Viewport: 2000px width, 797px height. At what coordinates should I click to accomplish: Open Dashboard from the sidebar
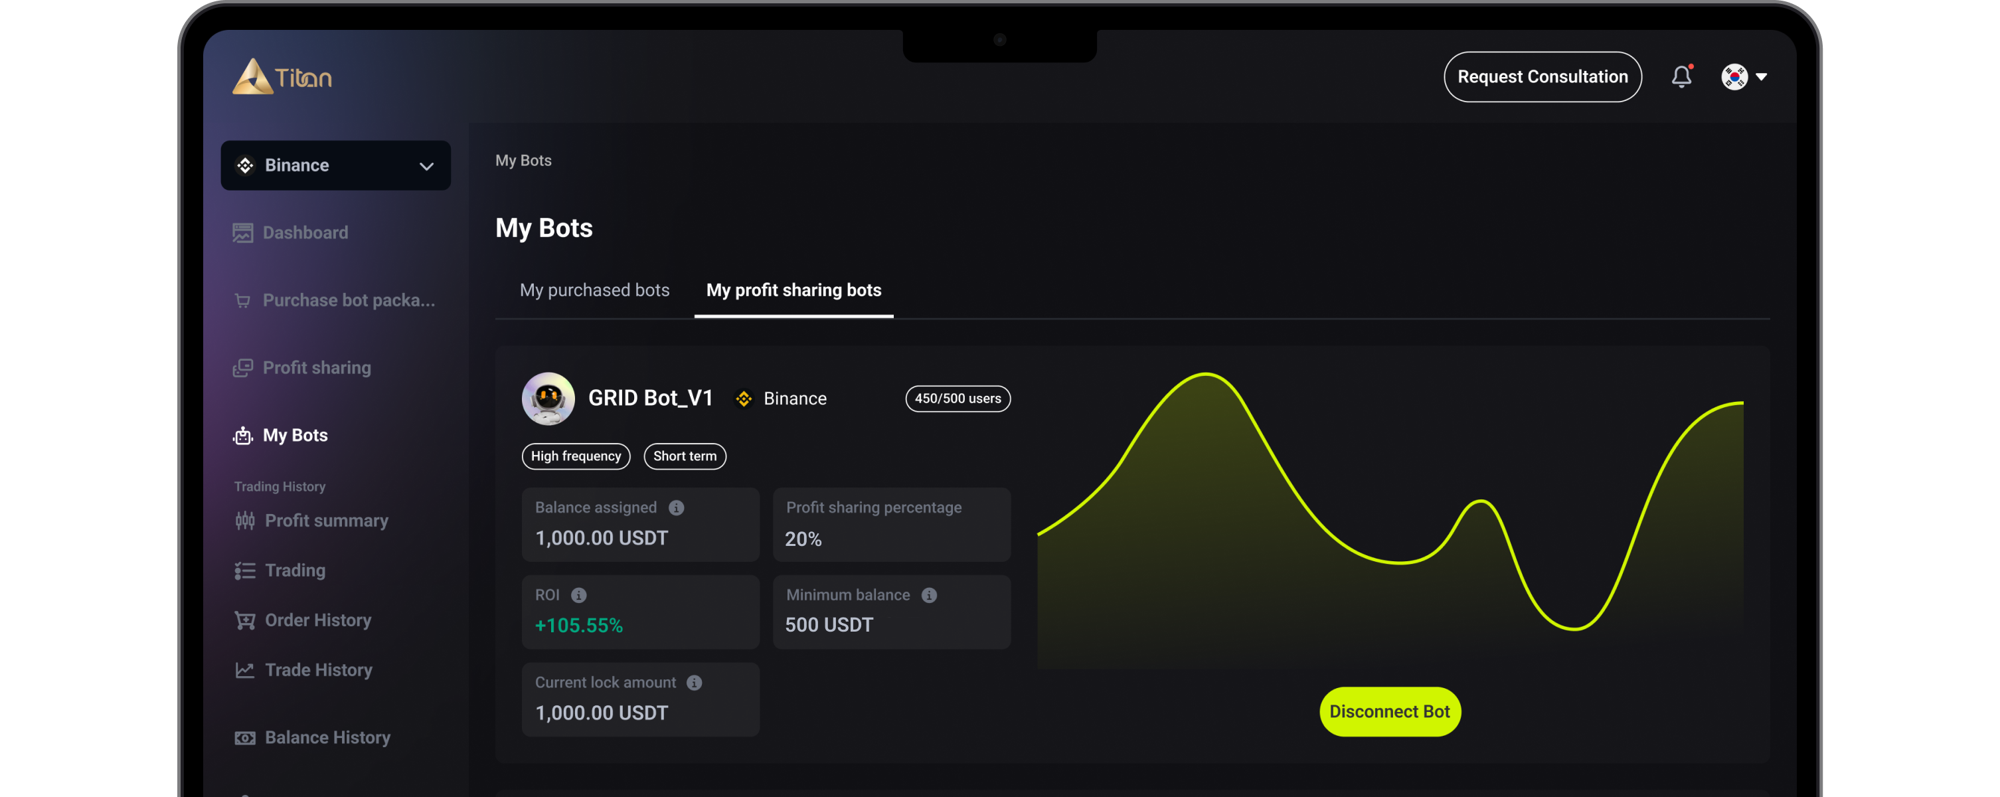pos(304,232)
